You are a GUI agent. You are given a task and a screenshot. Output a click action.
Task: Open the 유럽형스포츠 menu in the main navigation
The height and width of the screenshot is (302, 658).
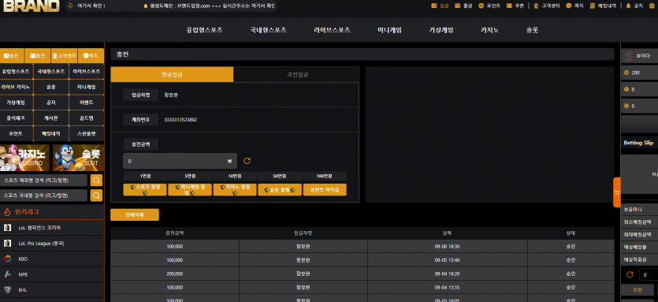coord(204,30)
